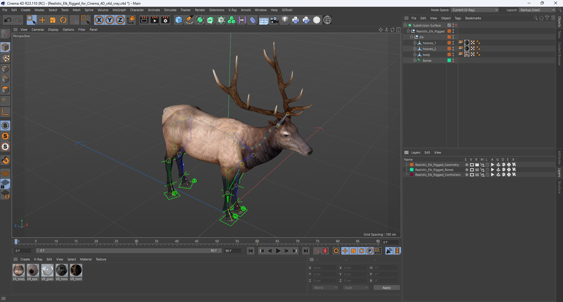Open Render to Picture Viewer
This screenshot has width=563, height=302.
155,20
